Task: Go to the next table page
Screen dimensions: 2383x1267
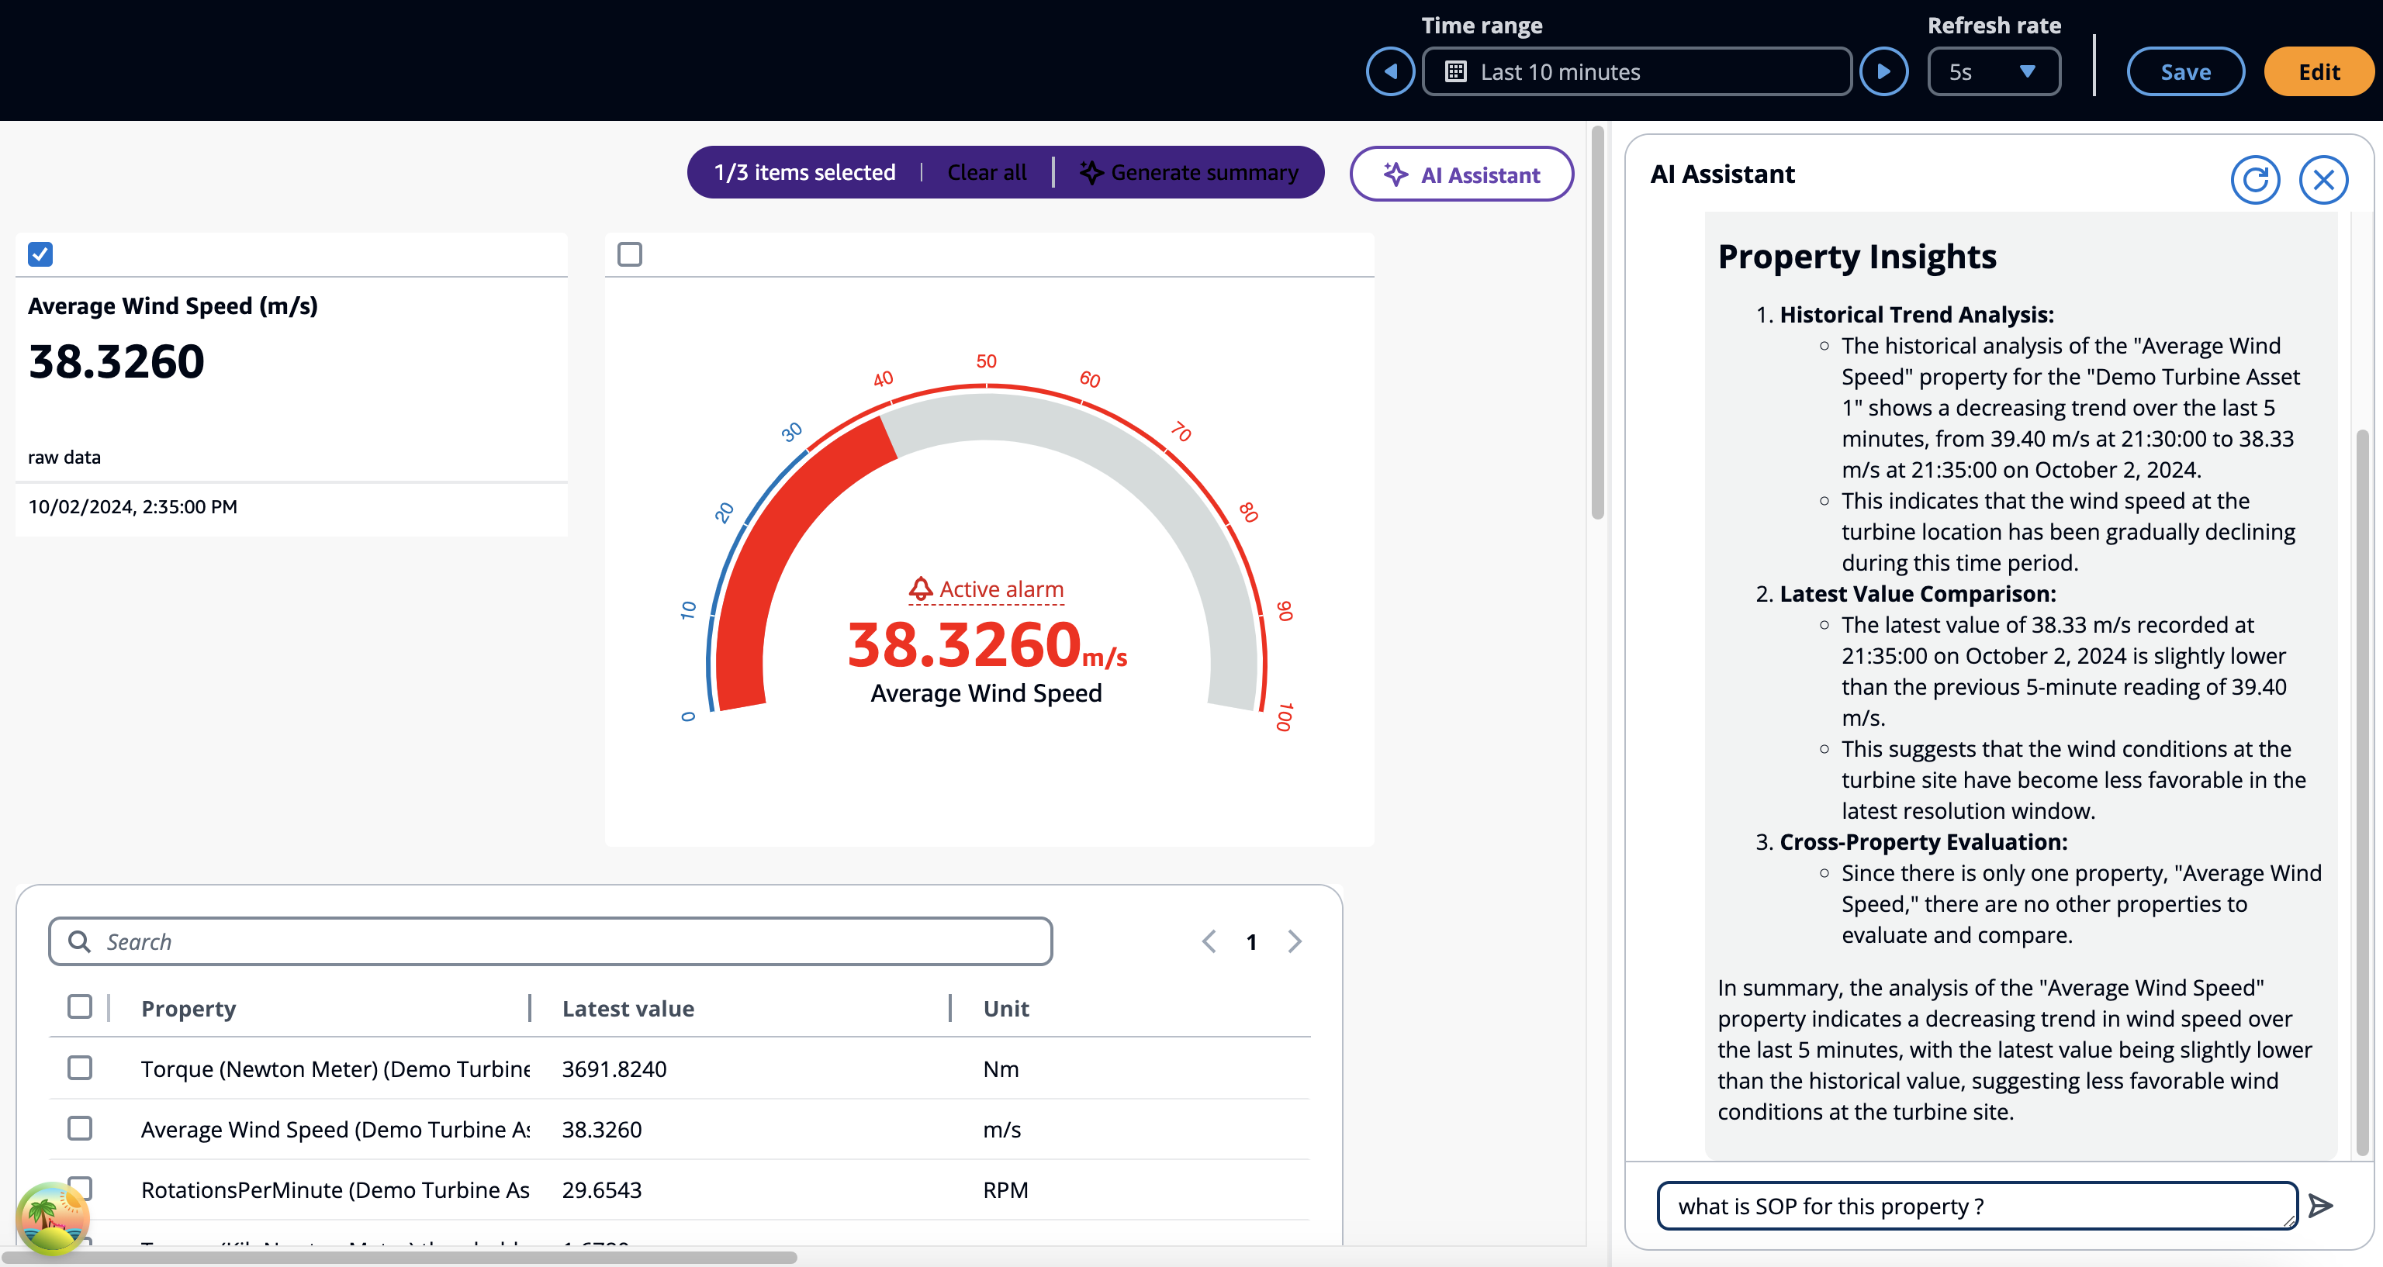Action: [x=1294, y=941]
